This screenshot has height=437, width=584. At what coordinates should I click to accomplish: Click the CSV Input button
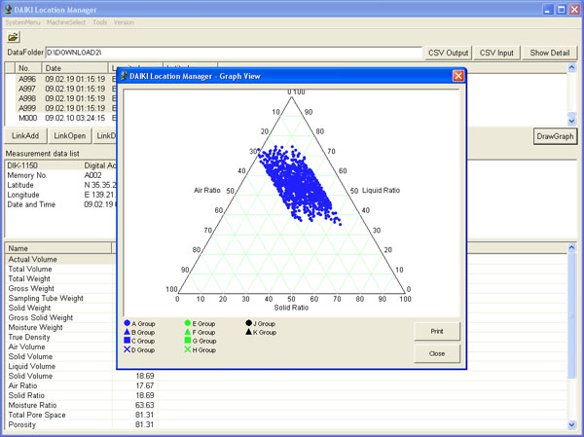click(496, 53)
